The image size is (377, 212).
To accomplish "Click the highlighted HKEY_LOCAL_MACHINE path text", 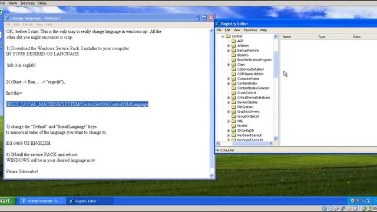I will click(77, 104).
